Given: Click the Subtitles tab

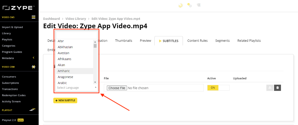Looking at the screenshot, I should point(169,41).
